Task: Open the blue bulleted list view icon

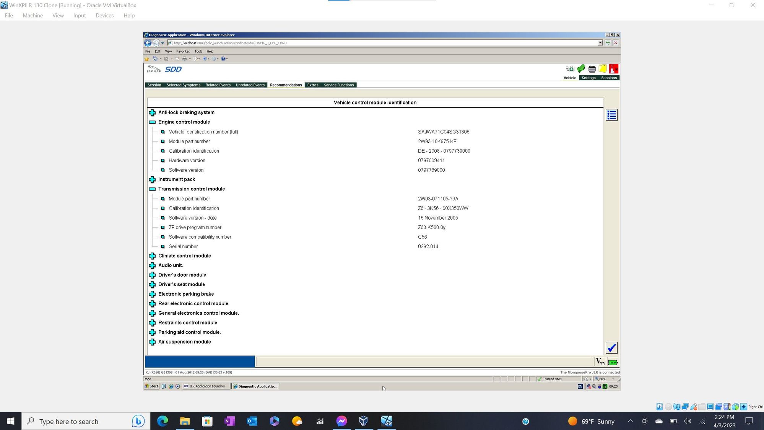Action: [611, 115]
